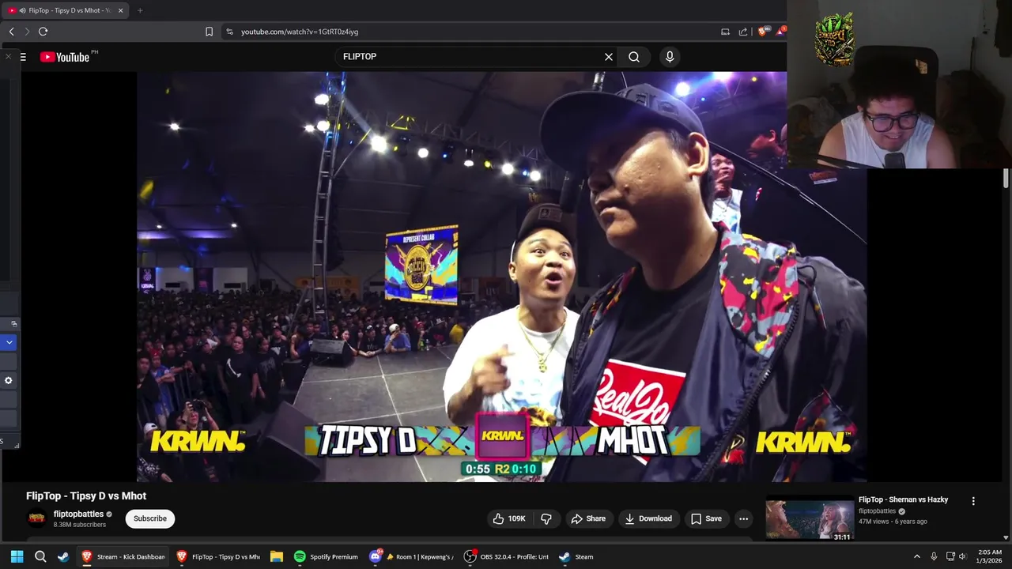Open the gear settings in left panel
This screenshot has height=569, width=1012.
(9, 380)
